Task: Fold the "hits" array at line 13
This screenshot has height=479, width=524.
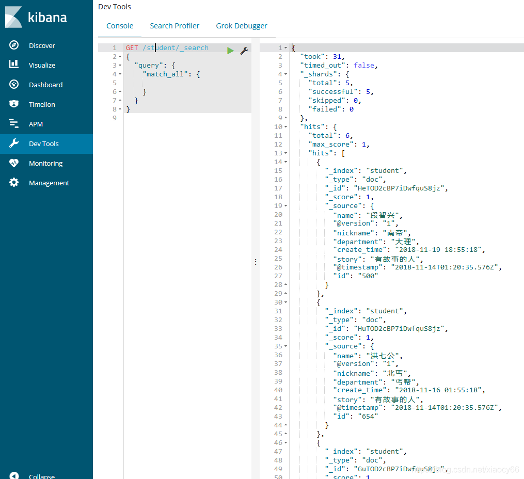Action: click(285, 153)
